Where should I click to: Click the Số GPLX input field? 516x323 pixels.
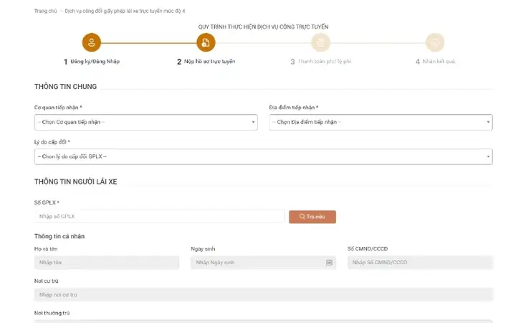coord(160,216)
